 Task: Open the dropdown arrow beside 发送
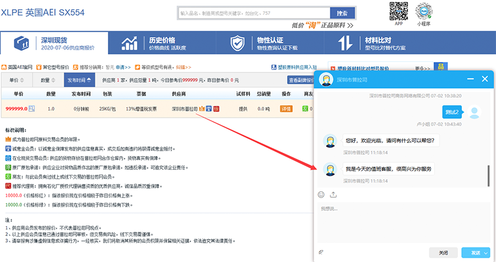point(487,253)
